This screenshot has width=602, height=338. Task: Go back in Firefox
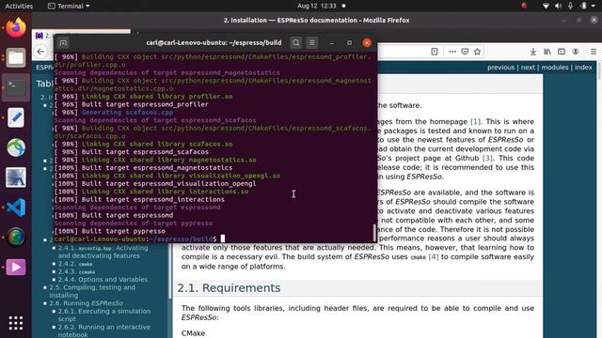(x=40, y=52)
